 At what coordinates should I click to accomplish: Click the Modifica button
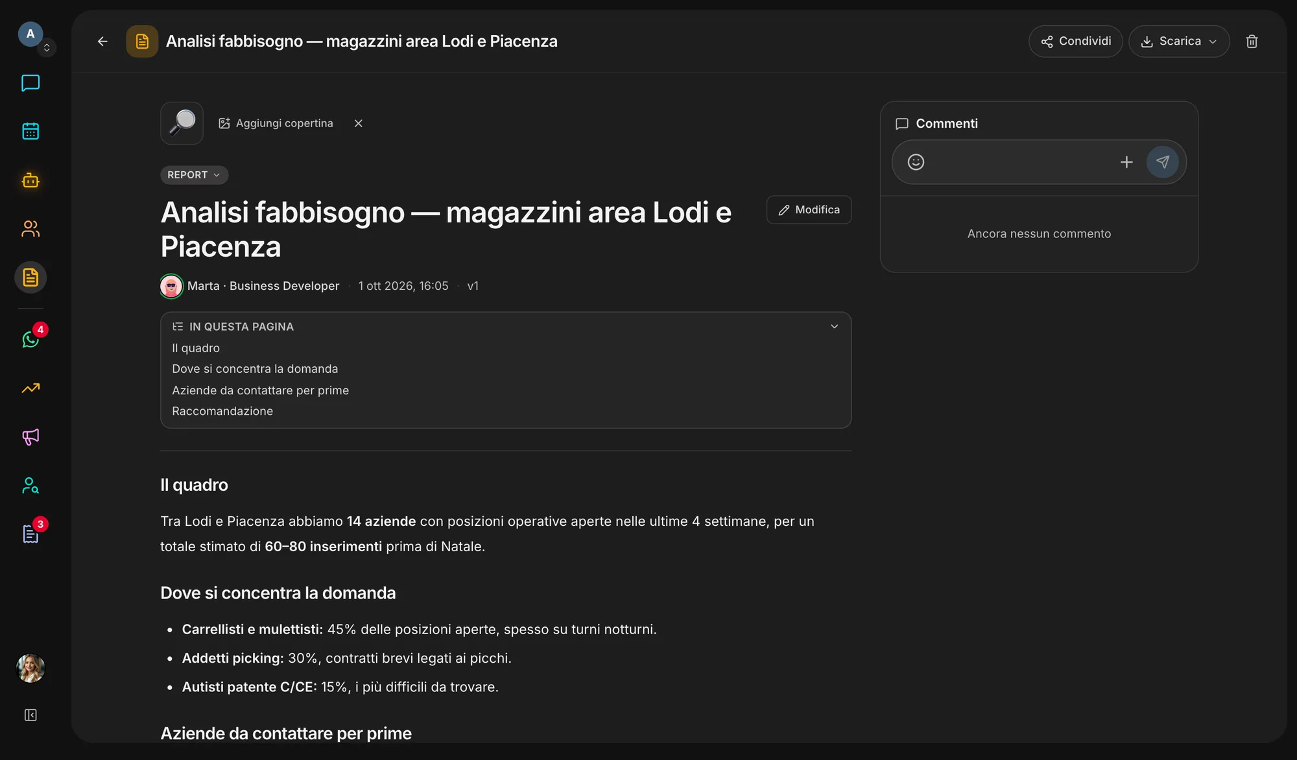click(809, 209)
